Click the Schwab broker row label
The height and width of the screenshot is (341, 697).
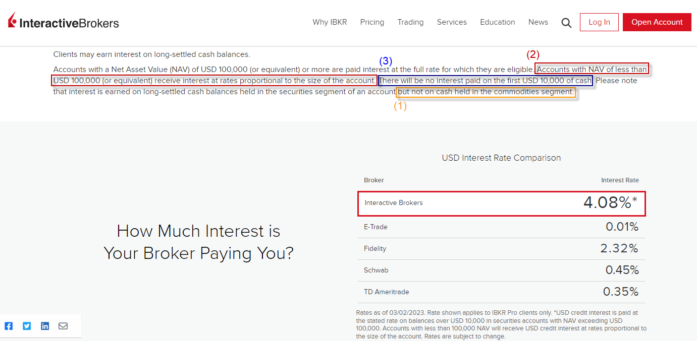pyautogui.click(x=376, y=270)
